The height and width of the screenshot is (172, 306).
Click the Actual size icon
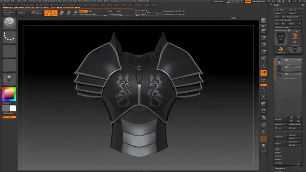(x=263, y=44)
